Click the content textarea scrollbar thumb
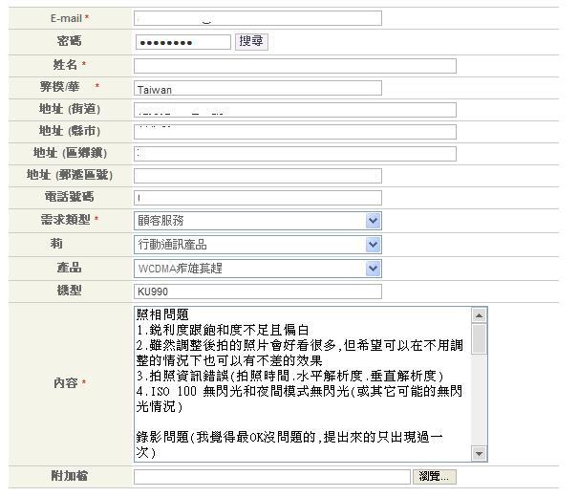Screen dimensions: 578x497 480,338
